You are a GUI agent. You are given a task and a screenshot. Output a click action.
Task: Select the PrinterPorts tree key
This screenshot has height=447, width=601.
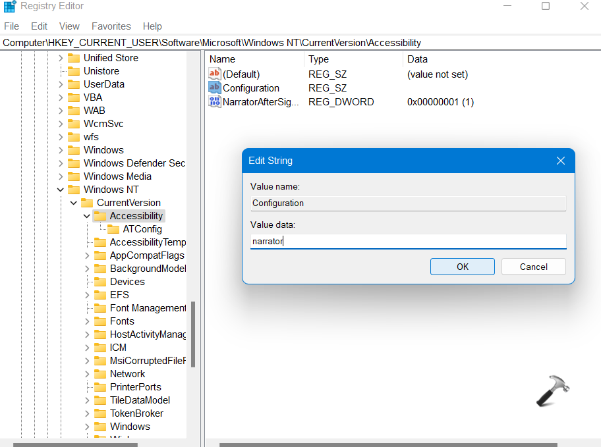(x=136, y=387)
